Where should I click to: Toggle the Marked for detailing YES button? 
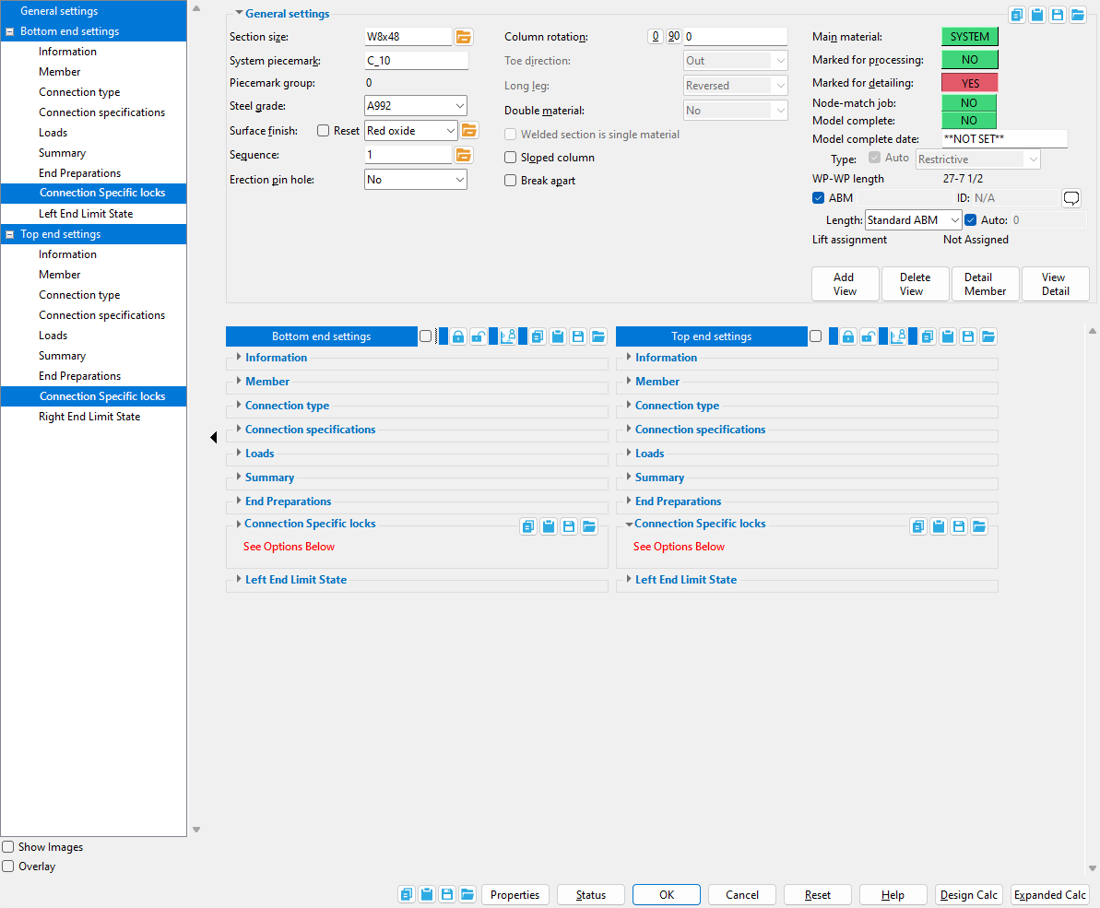point(969,83)
